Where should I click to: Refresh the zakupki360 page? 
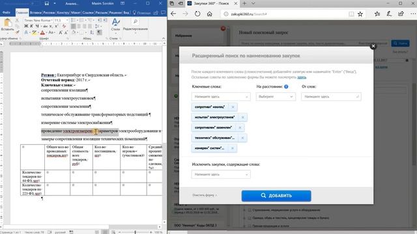[x=197, y=14]
